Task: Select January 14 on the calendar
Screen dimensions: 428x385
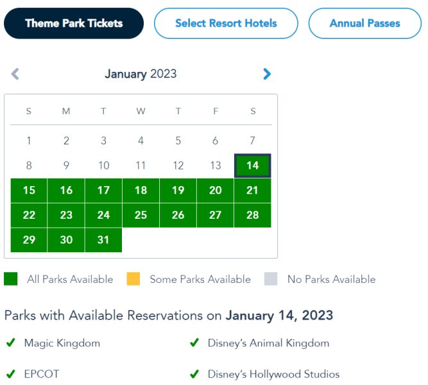Action: pyautogui.click(x=253, y=166)
